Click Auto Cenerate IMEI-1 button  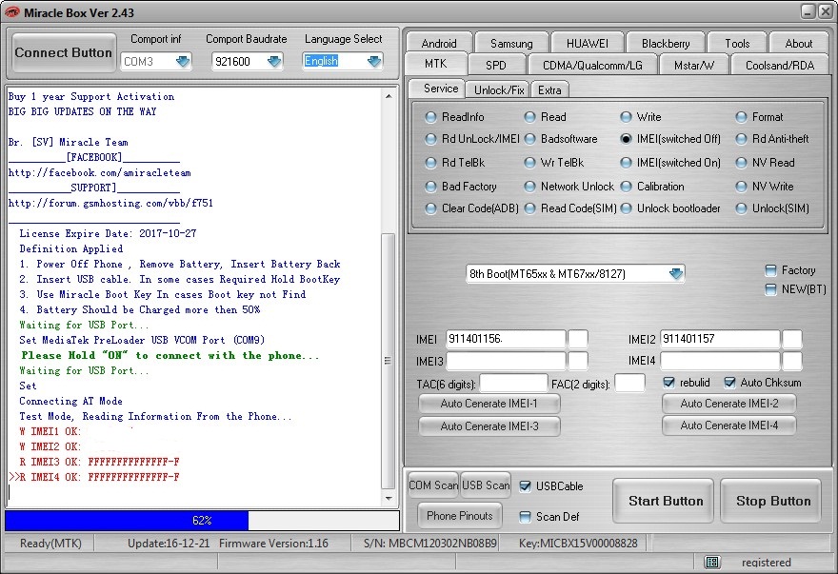(489, 404)
